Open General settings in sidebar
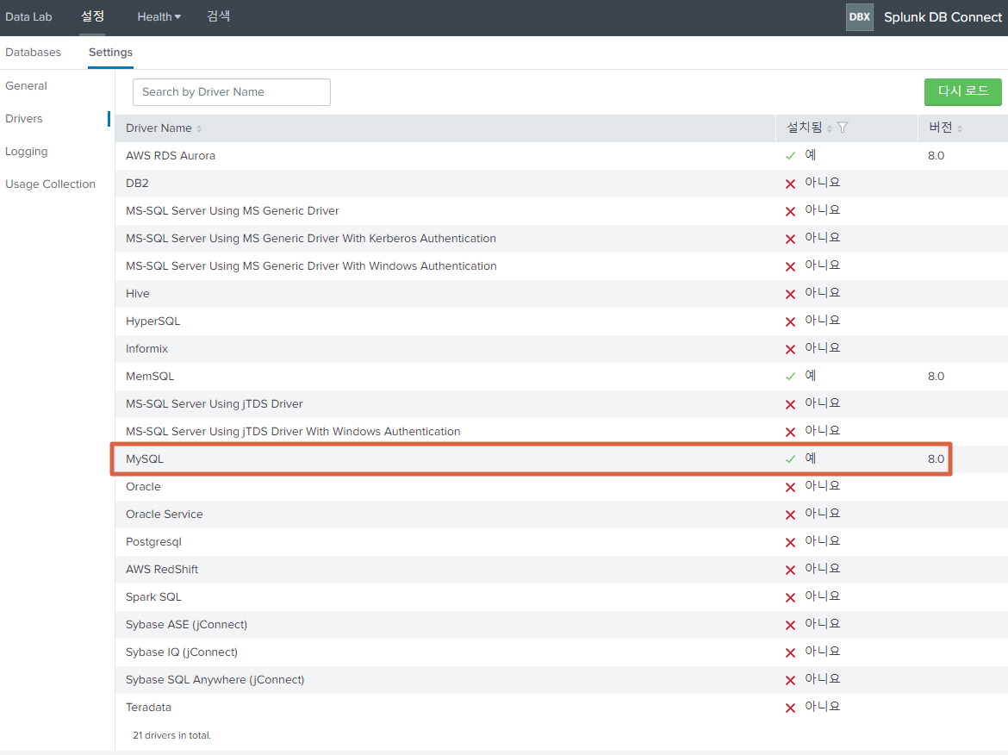Image resolution: width=1008 pixels, height=755 pixels. [27, 85]
